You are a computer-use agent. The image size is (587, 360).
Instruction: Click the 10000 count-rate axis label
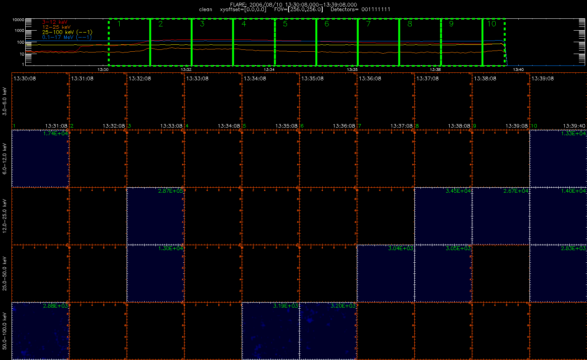coord(18,20)
